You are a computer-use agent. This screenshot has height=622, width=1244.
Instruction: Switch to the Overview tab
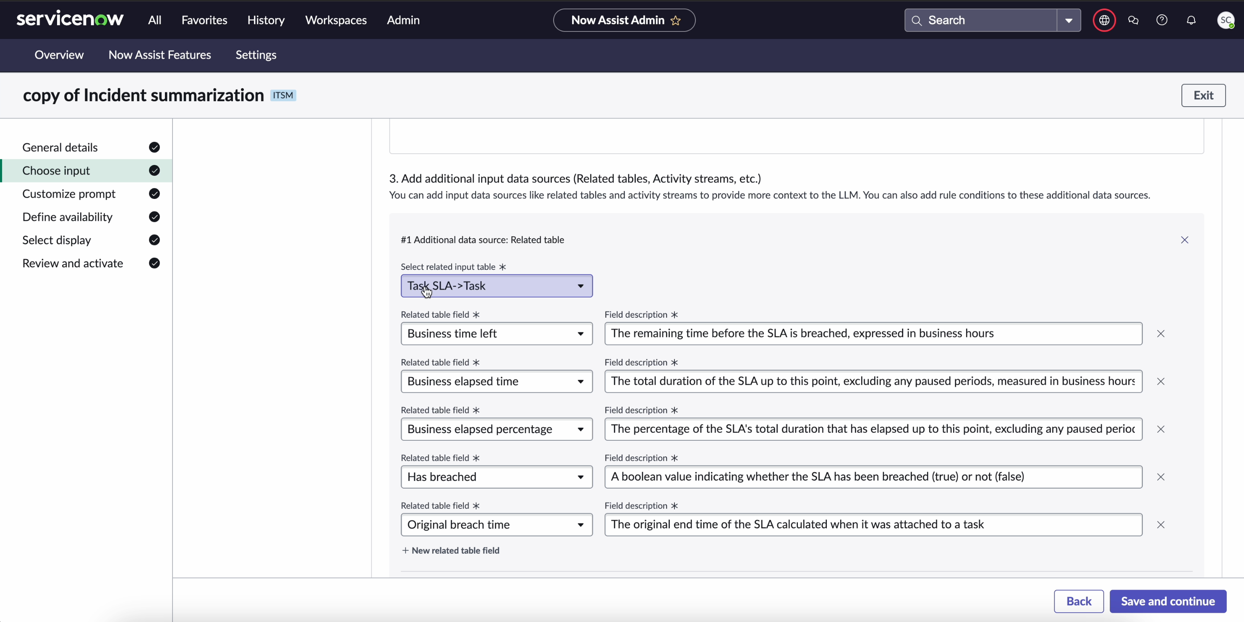[59, 55]
